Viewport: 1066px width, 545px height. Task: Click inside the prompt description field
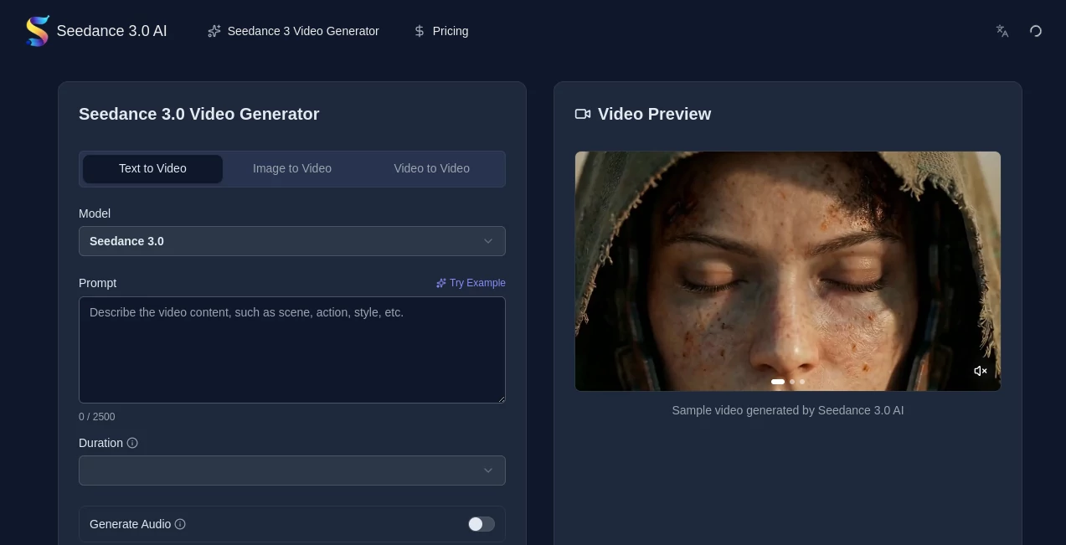[x=292, y=350]
